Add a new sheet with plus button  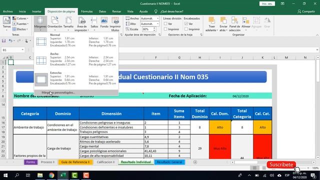tap(195, 162)
